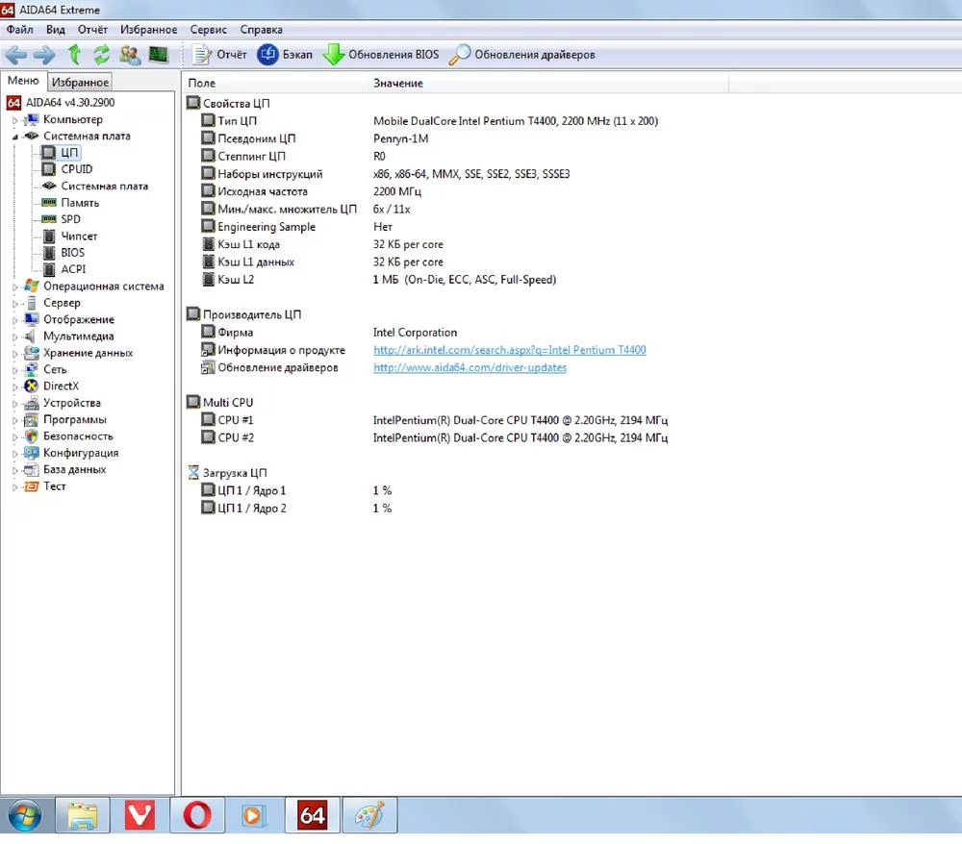Expand the Операционная система node
962x844 pixels.
tap(14, 286)
